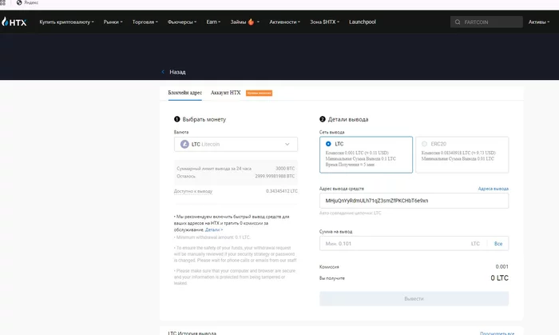Click the Комиссия 0.001 value
This screenshot has width=559, height=335.
[x=502, y=267]
